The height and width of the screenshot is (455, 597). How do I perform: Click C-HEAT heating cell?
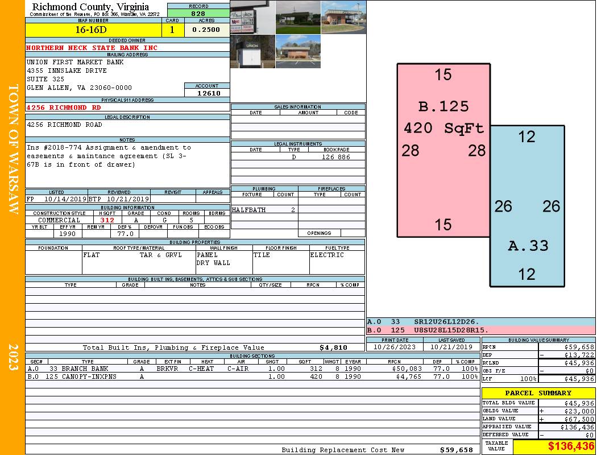click(201, 369)
